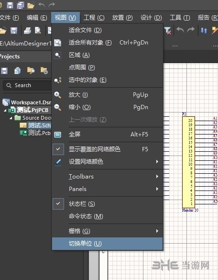This screenshot has height=280, width=218.
Task: Toggle 显示覆盖的网络颜色 checkmark
Action: [x=58, y=149]
